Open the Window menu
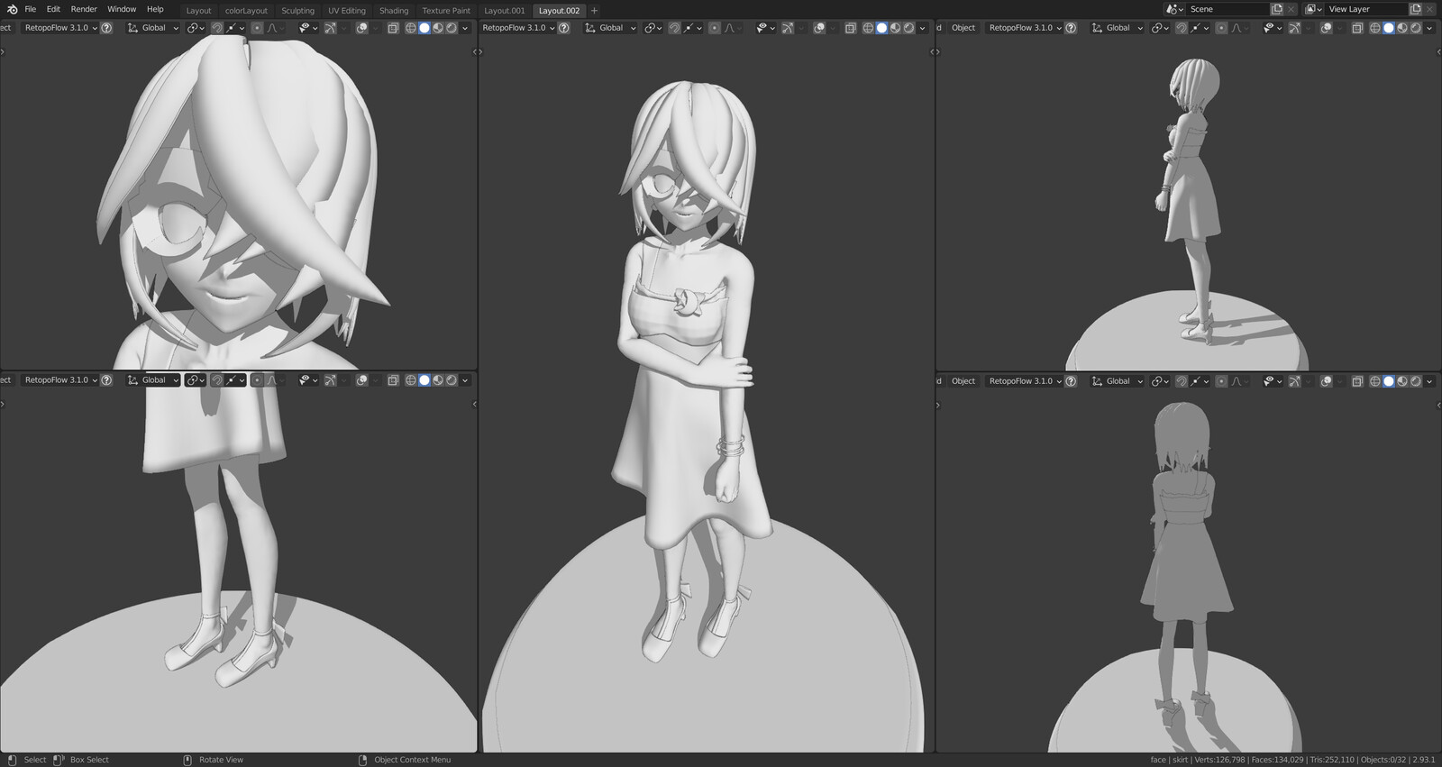 [122, 9]
